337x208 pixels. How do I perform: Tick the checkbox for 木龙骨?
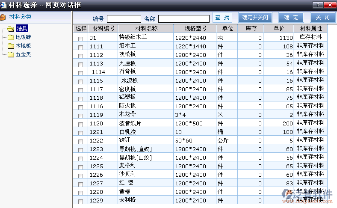pos(80,116)
